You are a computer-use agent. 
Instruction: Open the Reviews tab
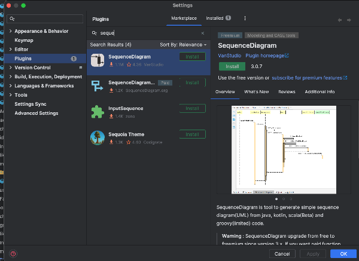pyautogui.click(x=287, y=92)
